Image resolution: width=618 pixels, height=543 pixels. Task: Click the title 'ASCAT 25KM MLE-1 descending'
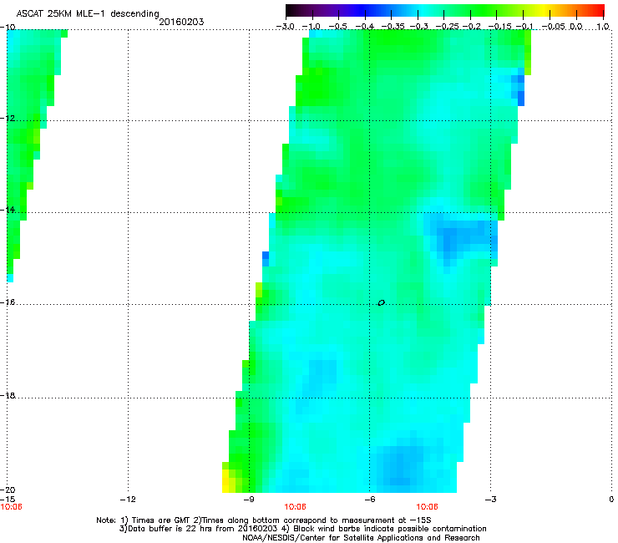click(x=88, y=14)
